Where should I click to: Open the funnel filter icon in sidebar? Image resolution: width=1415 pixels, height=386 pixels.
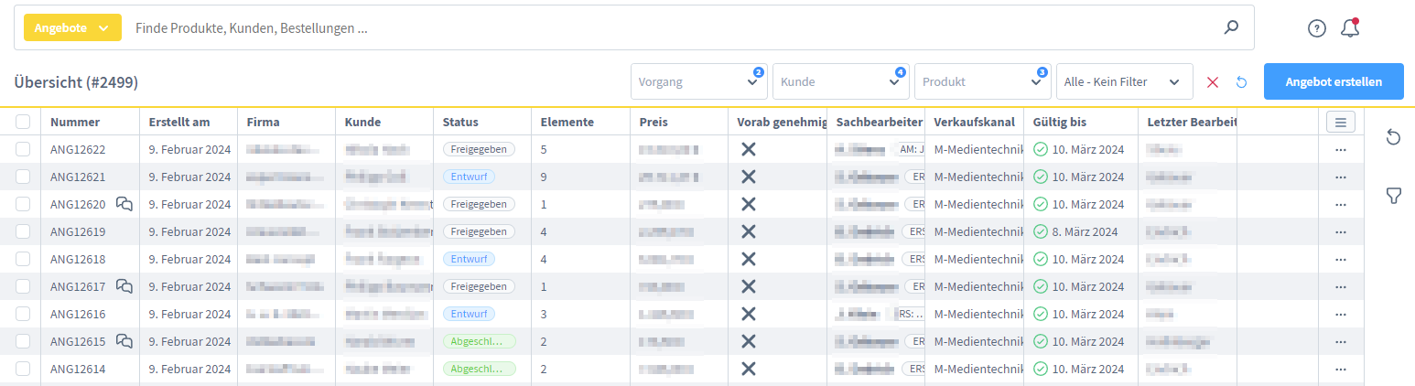point(1393,196)
